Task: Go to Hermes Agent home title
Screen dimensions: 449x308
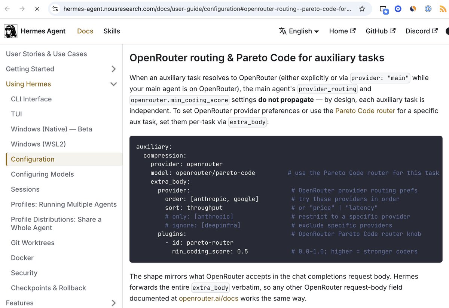Action: [x=43, y=31]
